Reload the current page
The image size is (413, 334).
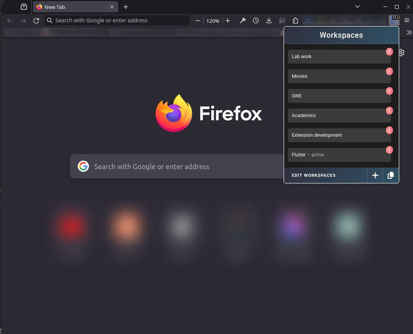tap(36, 20)
